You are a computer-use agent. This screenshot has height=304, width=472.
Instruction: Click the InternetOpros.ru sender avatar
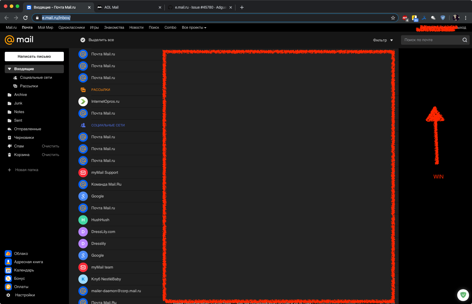(83, 102)
